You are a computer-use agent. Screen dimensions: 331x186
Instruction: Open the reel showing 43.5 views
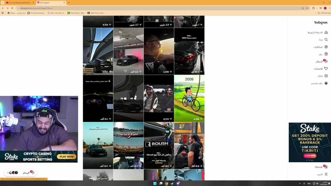click(x=128, y=145)
